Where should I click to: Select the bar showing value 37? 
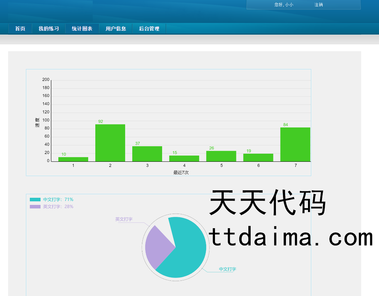coord(147,154)
